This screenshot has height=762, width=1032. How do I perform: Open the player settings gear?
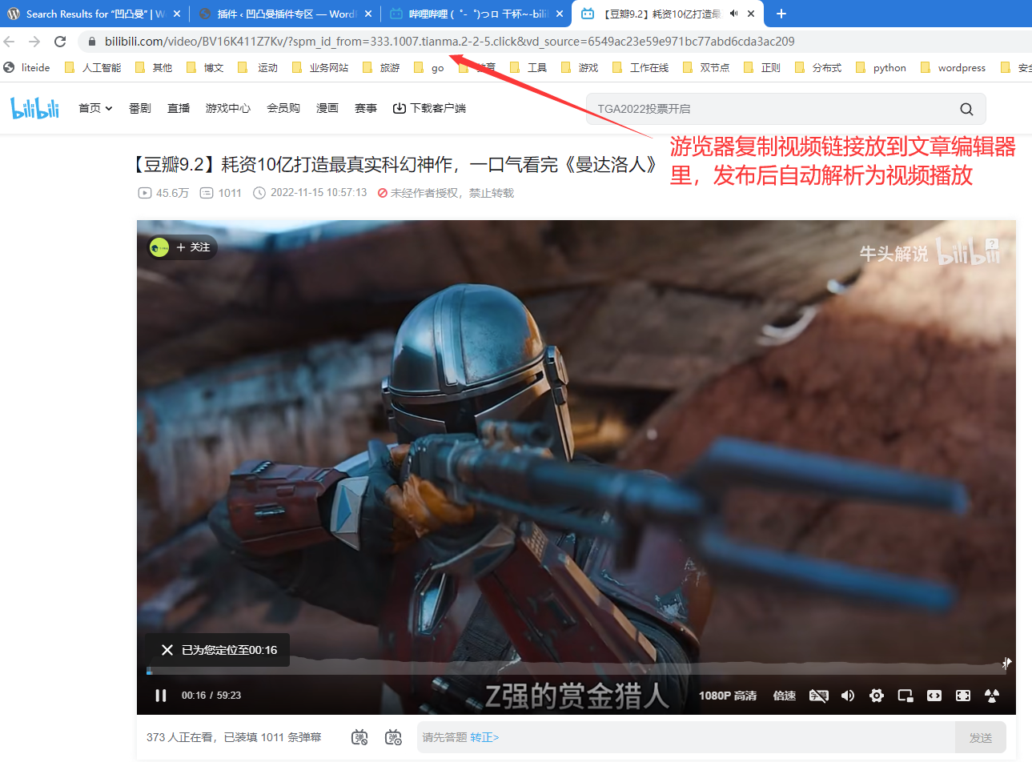tap(877, 696)
